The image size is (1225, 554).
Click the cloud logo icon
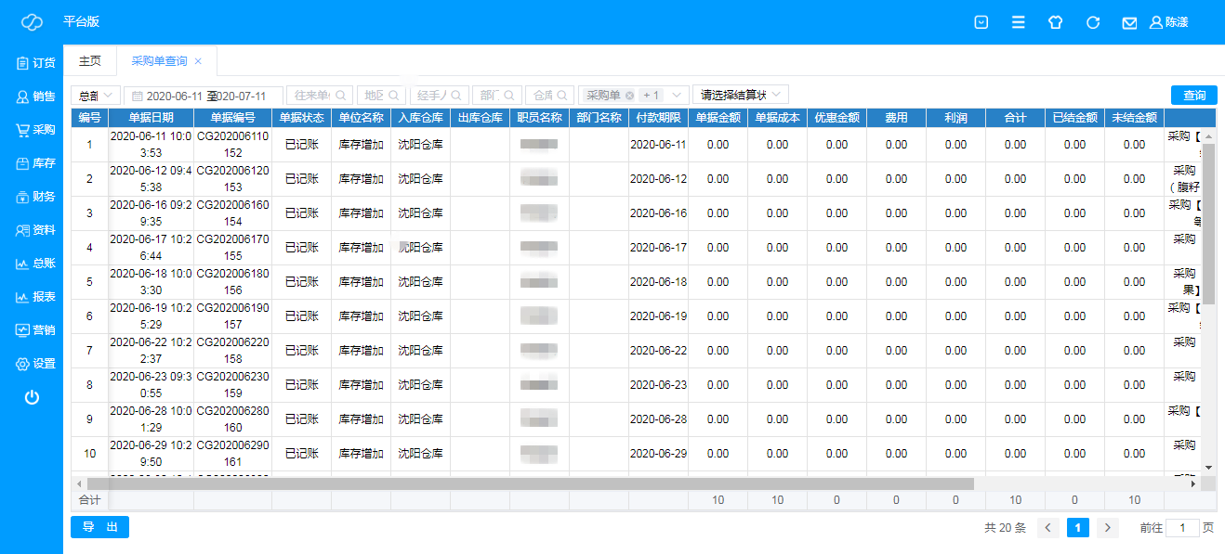pyautogui.click(x=32, y=21)
